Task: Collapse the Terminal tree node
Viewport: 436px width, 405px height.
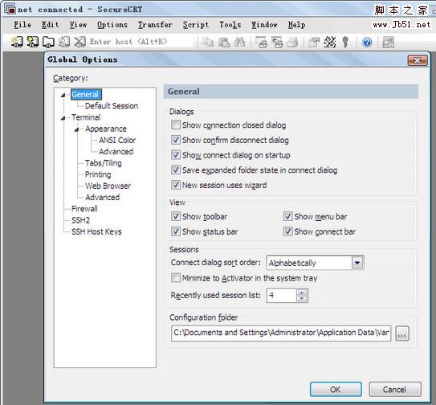Action: [63, 118]
